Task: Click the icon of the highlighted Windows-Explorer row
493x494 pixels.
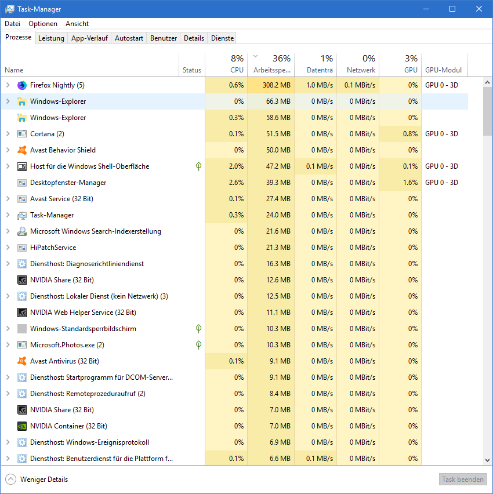Action: (x=22, y=101)
